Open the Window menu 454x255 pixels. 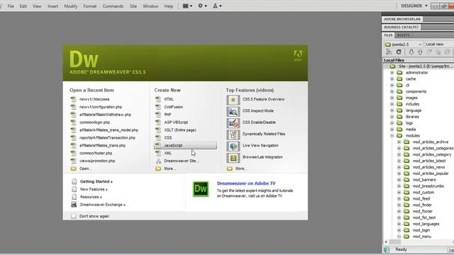point(150,6)
